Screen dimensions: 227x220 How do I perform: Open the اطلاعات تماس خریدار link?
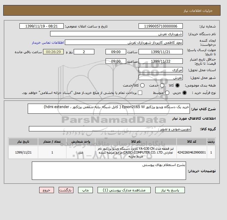pyautogui.click(x=48, y=43)
